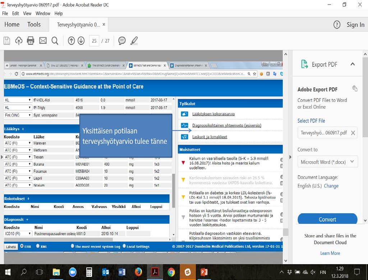Image resolution: width=368 pixels, height=280 pixels.
Task: Open the Help menu
Action: 59,13
